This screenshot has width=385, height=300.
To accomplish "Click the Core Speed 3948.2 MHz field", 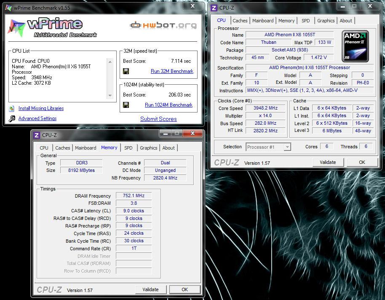I will (x=265, y=108).
